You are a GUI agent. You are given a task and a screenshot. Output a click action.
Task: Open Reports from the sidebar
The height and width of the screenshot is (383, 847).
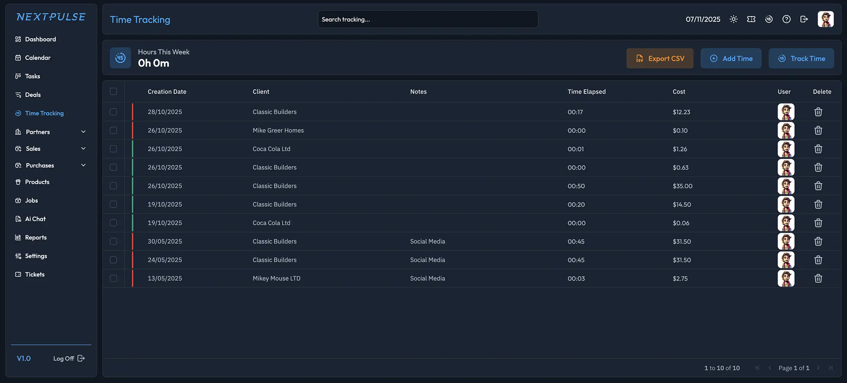[36, 237]
